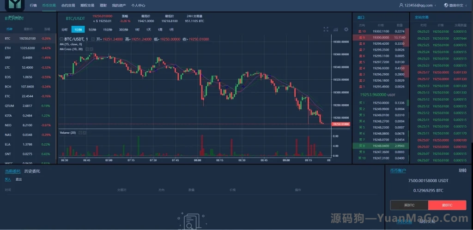The width and height of the screenshot is (473, 230).
Task: Open the 历史委托 order history tab
Action: 32,171
